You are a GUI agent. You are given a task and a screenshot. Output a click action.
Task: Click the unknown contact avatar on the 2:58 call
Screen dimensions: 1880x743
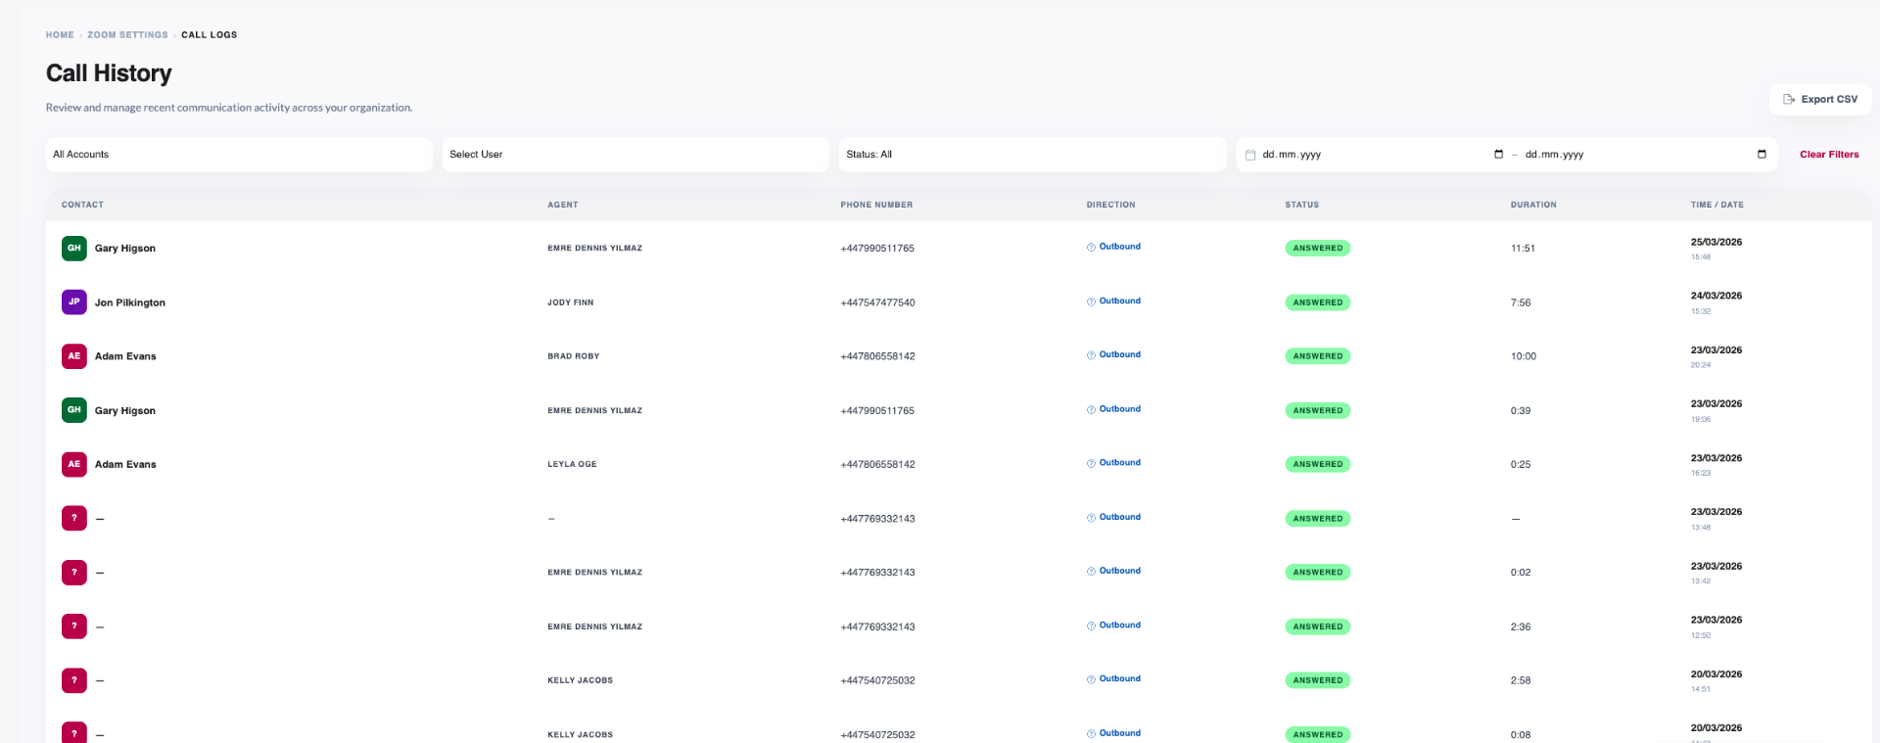click(74, 680)
